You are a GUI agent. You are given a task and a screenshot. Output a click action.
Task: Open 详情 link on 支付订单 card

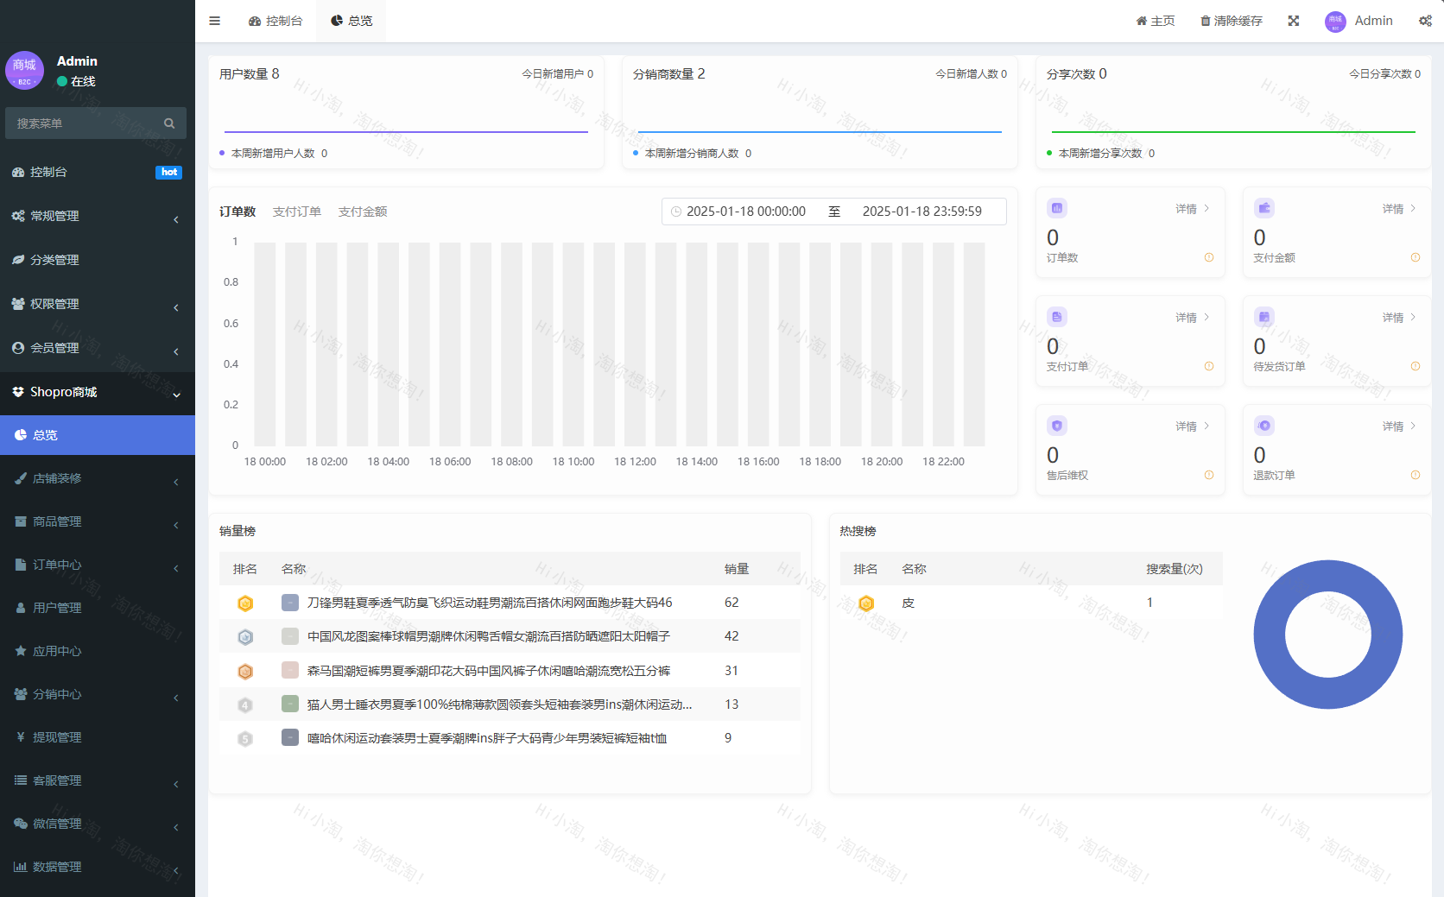[1193, 318]
